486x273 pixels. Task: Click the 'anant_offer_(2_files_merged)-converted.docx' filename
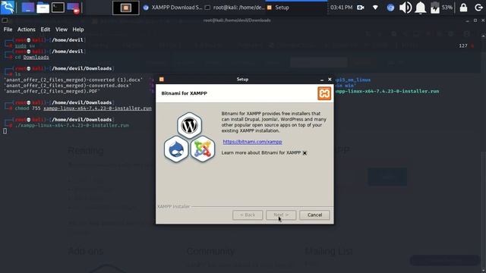pyautogui.click(x=68, y=86)
